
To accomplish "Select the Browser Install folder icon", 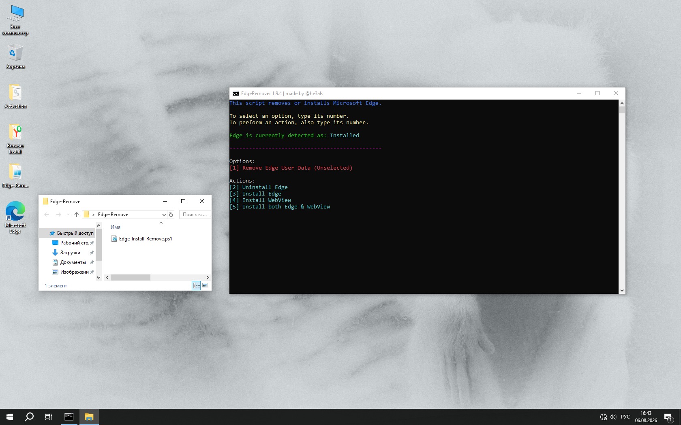I will pos(15,138).
